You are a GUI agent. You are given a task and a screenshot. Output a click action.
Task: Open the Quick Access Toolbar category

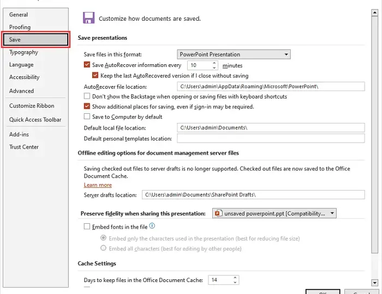(35, 120)
